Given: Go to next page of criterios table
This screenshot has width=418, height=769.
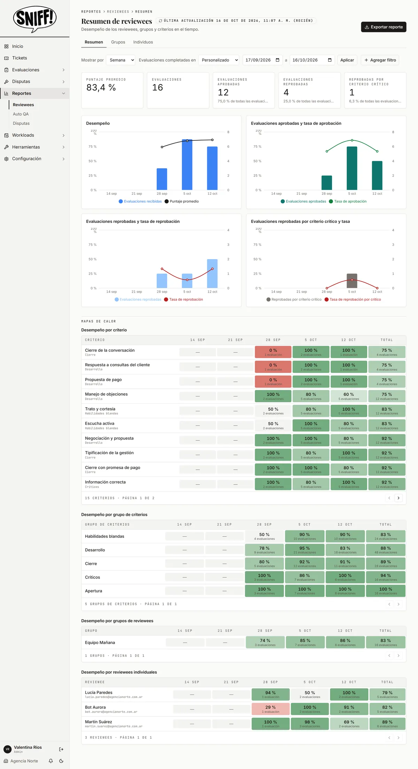Looking at the screenshot, I should (x=398, y=498).
